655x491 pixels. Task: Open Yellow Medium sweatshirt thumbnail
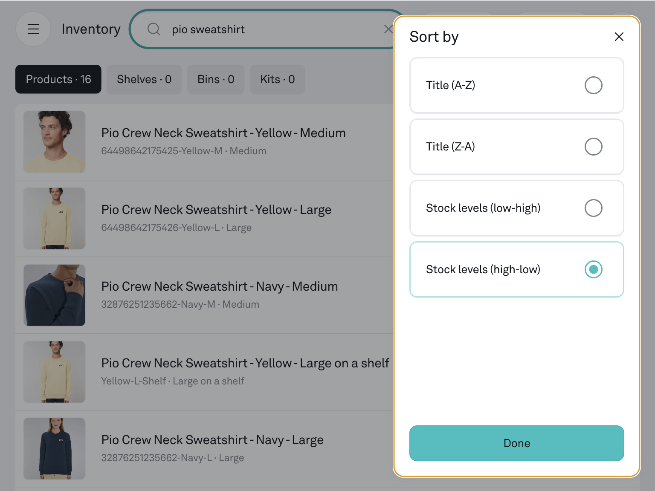pyautogui.click(x=55, y=142)
